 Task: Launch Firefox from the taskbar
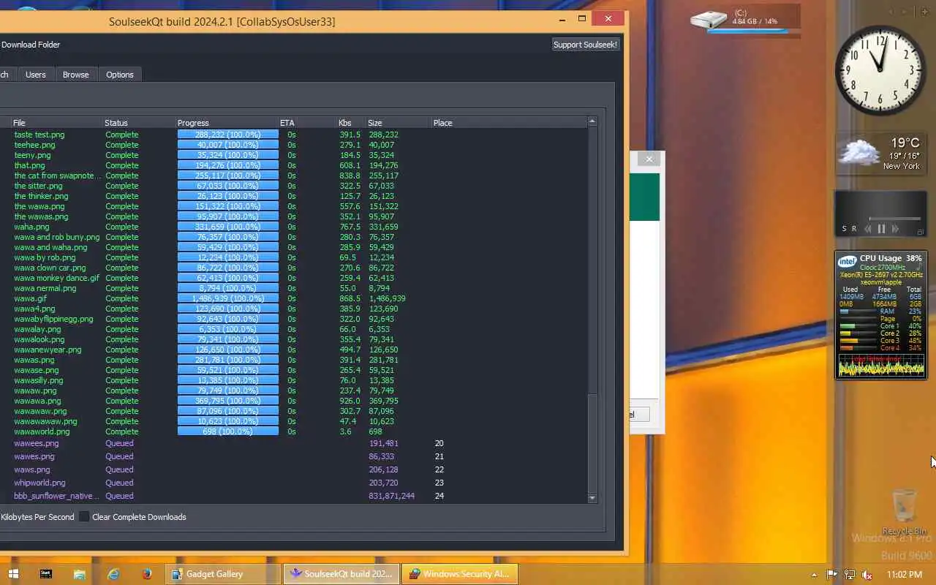tap(146, 574)
